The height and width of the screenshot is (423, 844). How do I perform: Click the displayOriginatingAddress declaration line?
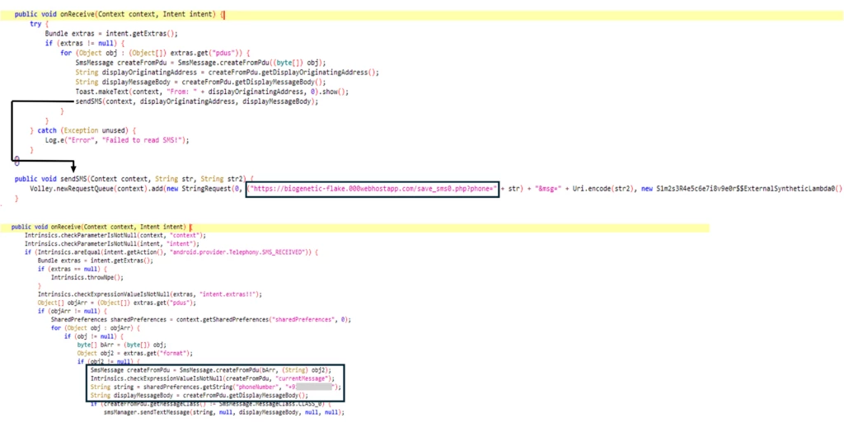point(227,73)
